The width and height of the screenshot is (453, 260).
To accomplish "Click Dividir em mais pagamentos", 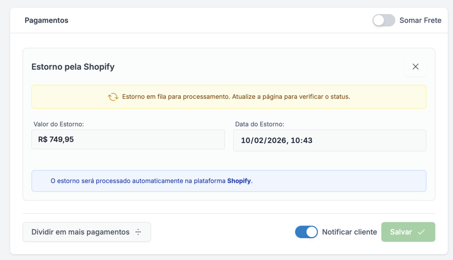I will (x=80, y=232).
